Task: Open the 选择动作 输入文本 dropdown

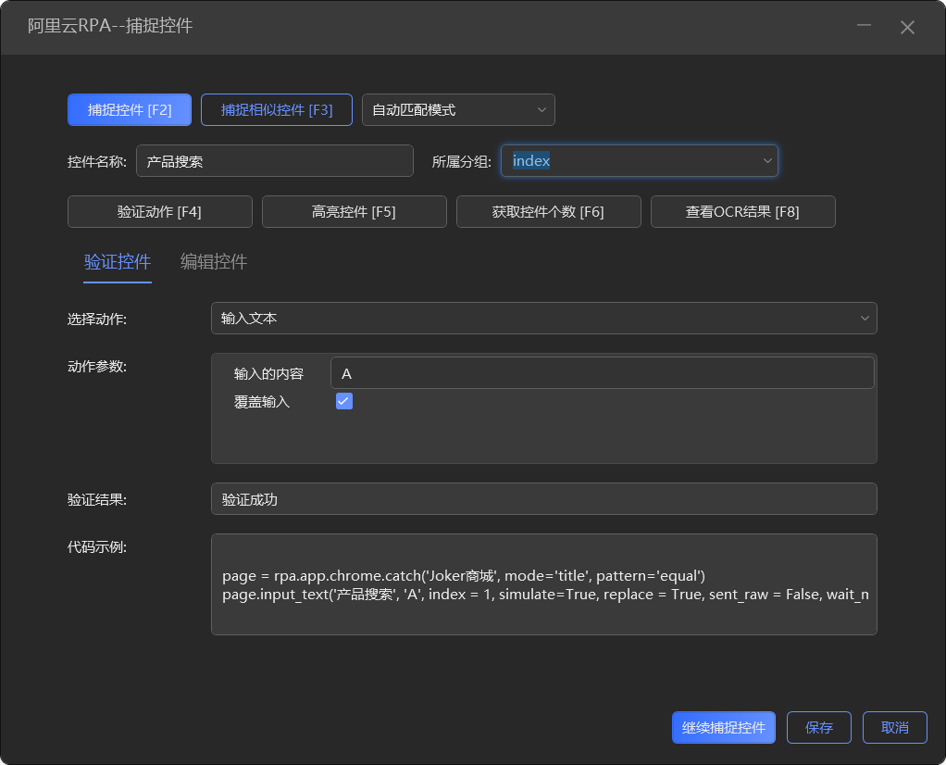Action: click(544, 319)
